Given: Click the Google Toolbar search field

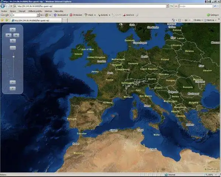Looking at the screenshot, I should pyautogui.click(x=23, y=15).
